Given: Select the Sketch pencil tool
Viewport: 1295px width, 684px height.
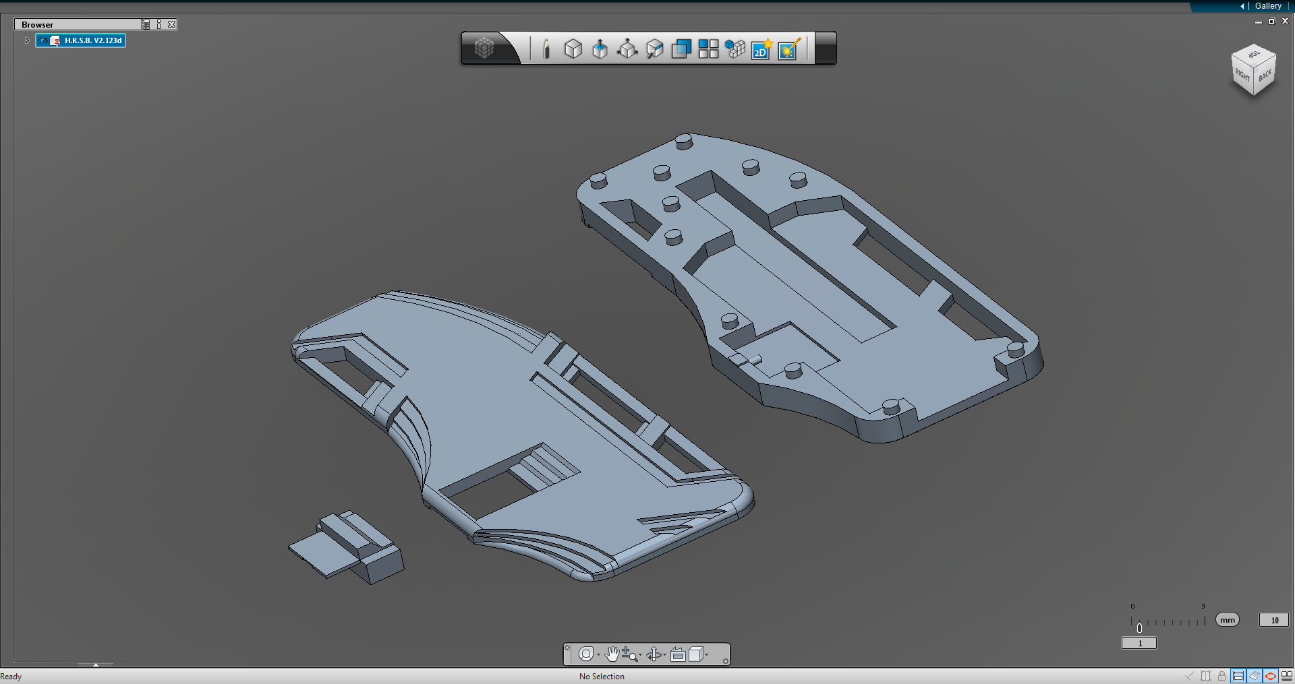Looking at the screenshot, I should click(x=547, y=49).
